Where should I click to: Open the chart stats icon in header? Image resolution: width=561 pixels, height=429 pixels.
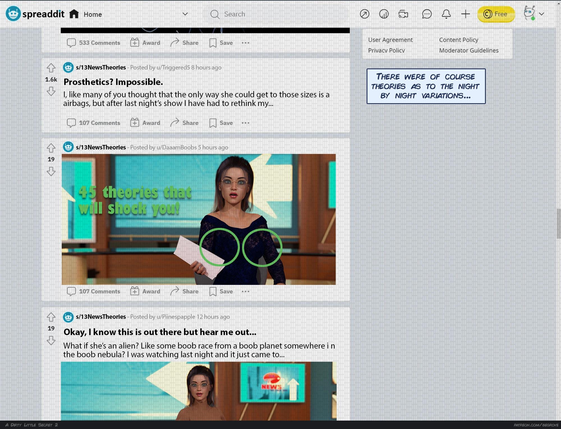(384, 14)
